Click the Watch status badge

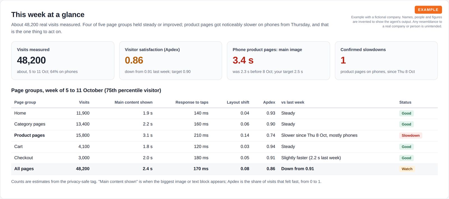click(x=407, y=169)
